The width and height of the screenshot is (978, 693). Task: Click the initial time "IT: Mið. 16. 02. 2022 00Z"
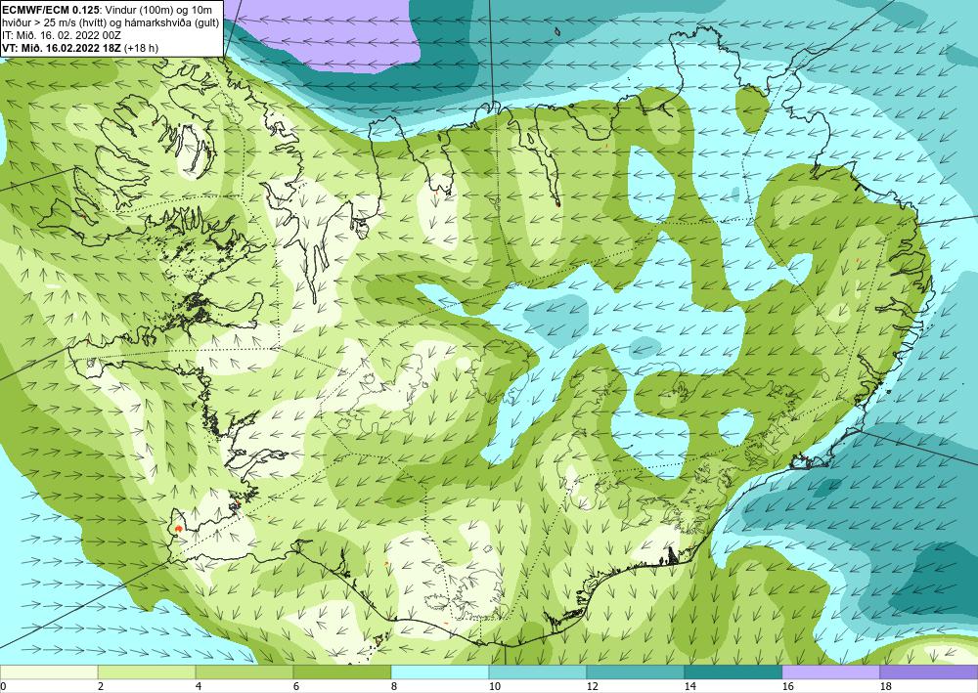click(x=62, y=35)
